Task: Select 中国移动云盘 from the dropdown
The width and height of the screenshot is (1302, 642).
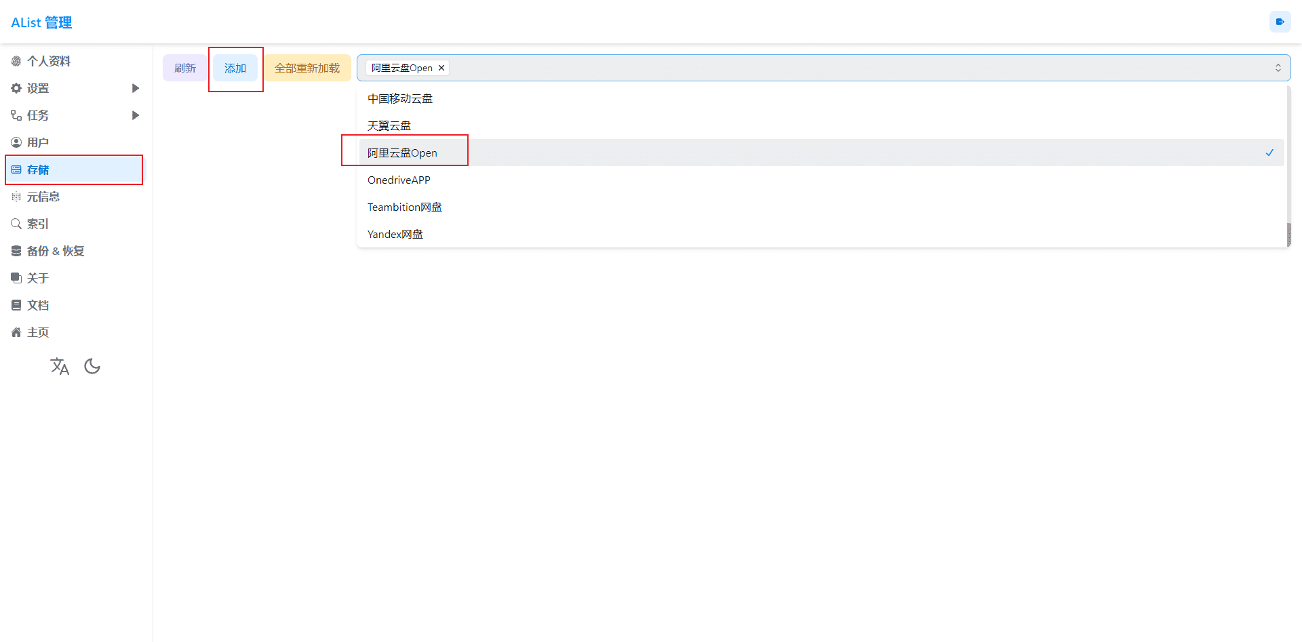Action: (821, 98)
